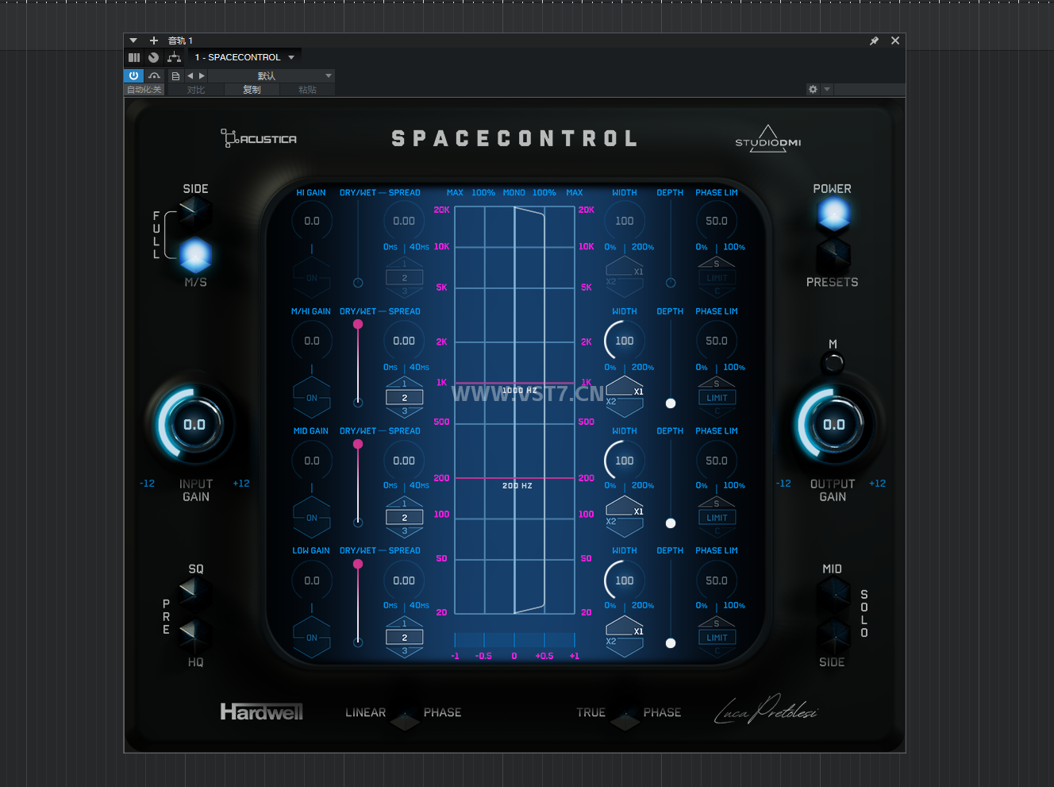
Task: Click the M/HI band DEPTH slider handle
Action: tap(671, 403)
